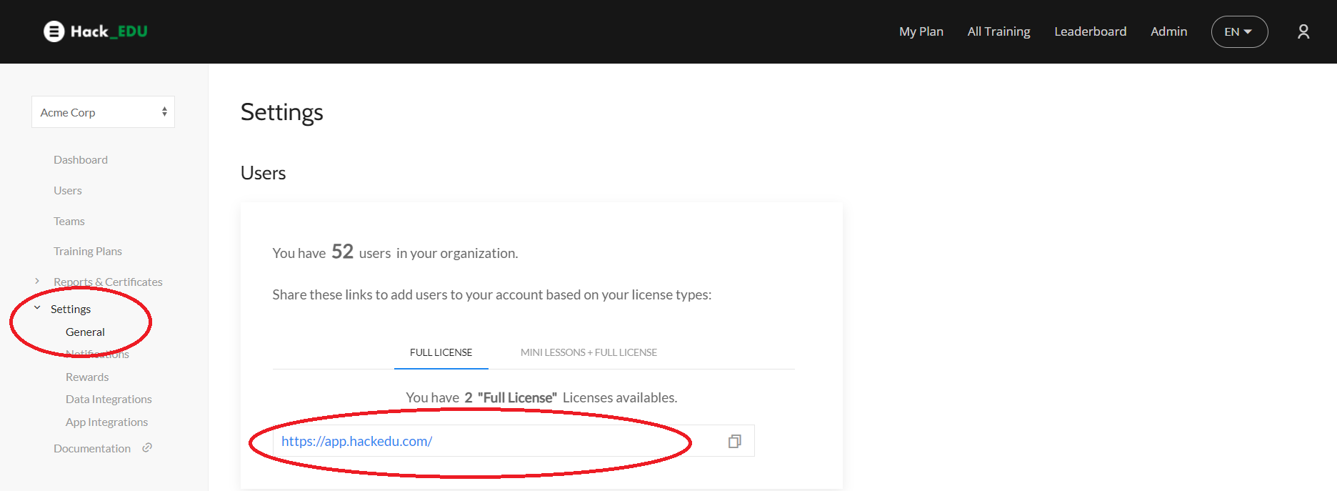The width and height of the screenshot is (1337, 491).
Task: Open Rewards settings page
Action: coord(87,377)
